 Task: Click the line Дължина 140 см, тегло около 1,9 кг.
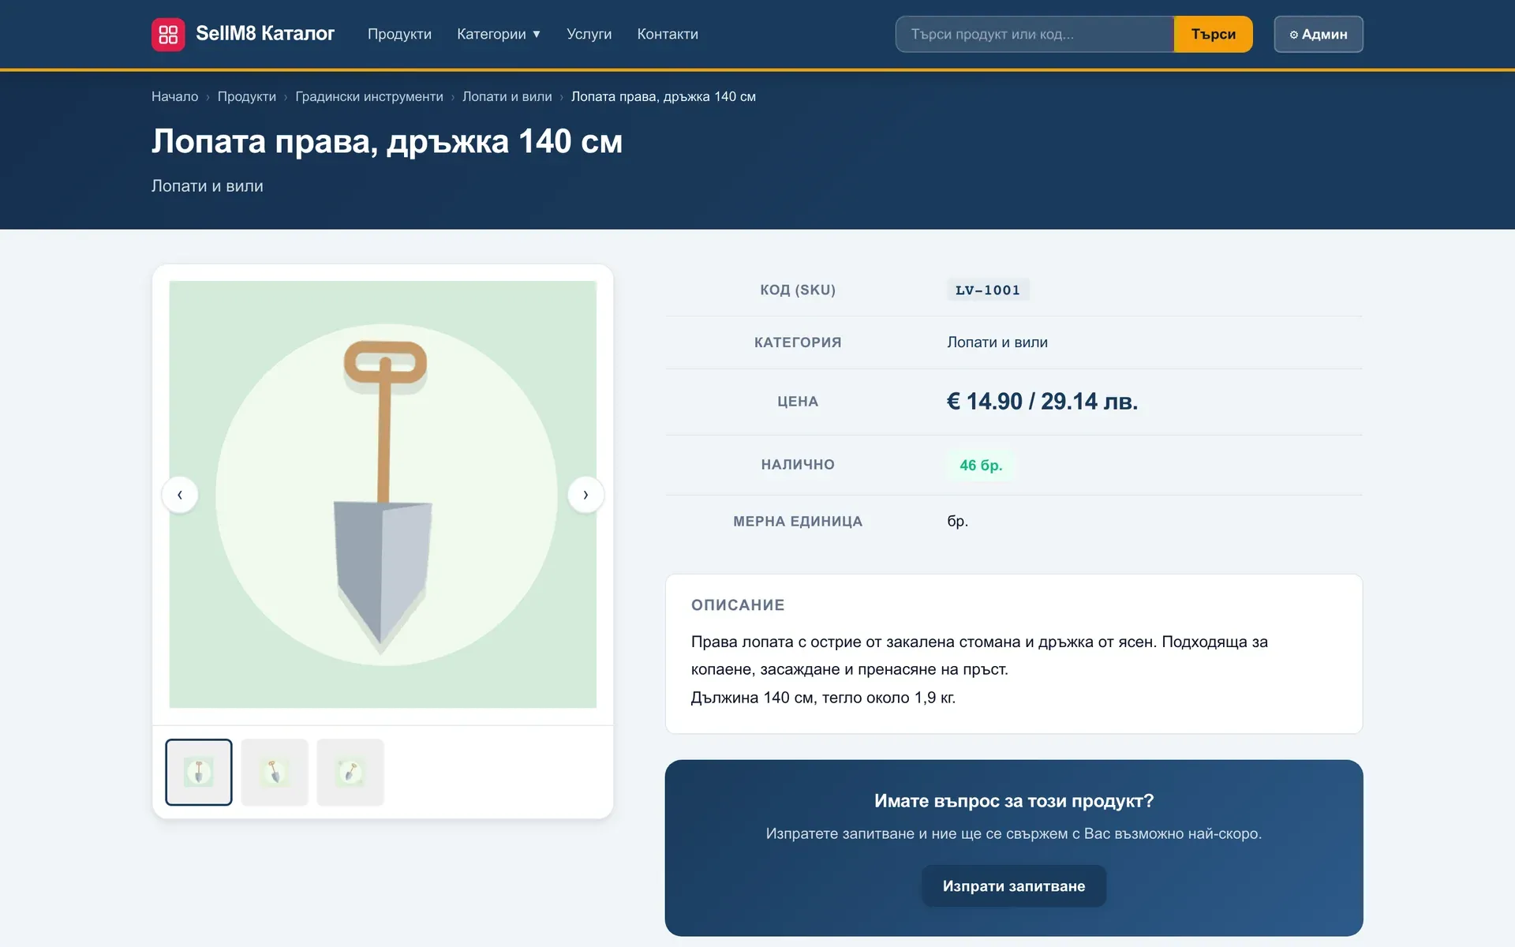823,698
